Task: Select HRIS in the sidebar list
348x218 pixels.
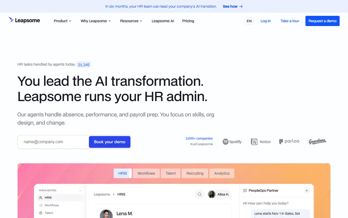Action: [60, 197]
